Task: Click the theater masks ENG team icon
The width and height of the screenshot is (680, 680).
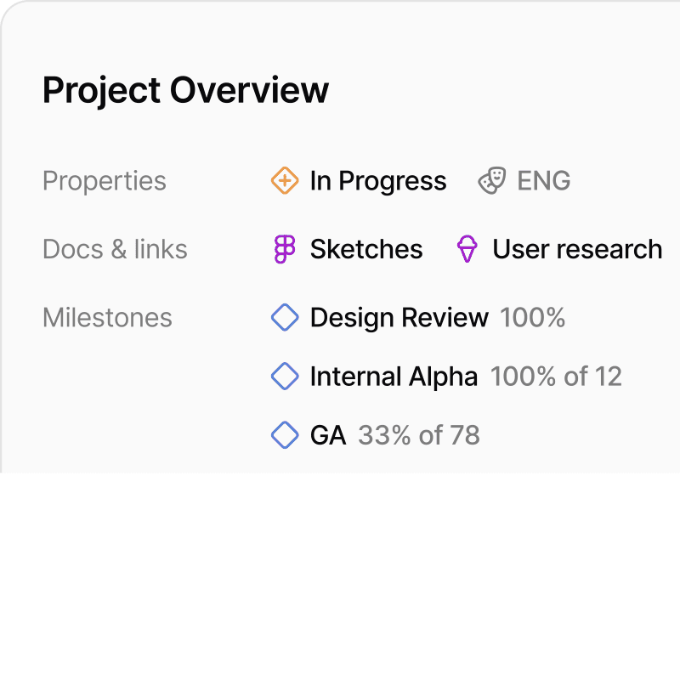Action: click(491, 181)
